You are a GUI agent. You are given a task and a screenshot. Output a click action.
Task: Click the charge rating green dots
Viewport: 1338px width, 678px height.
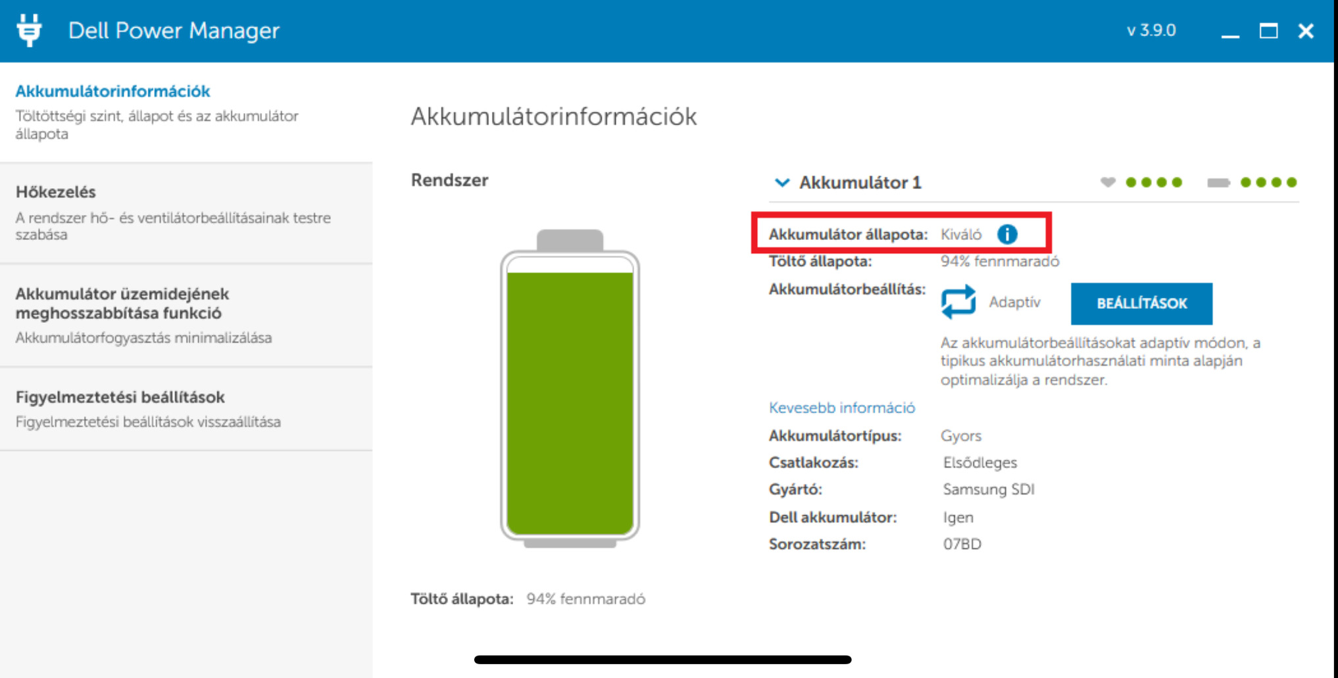[x=1268, y=182]
